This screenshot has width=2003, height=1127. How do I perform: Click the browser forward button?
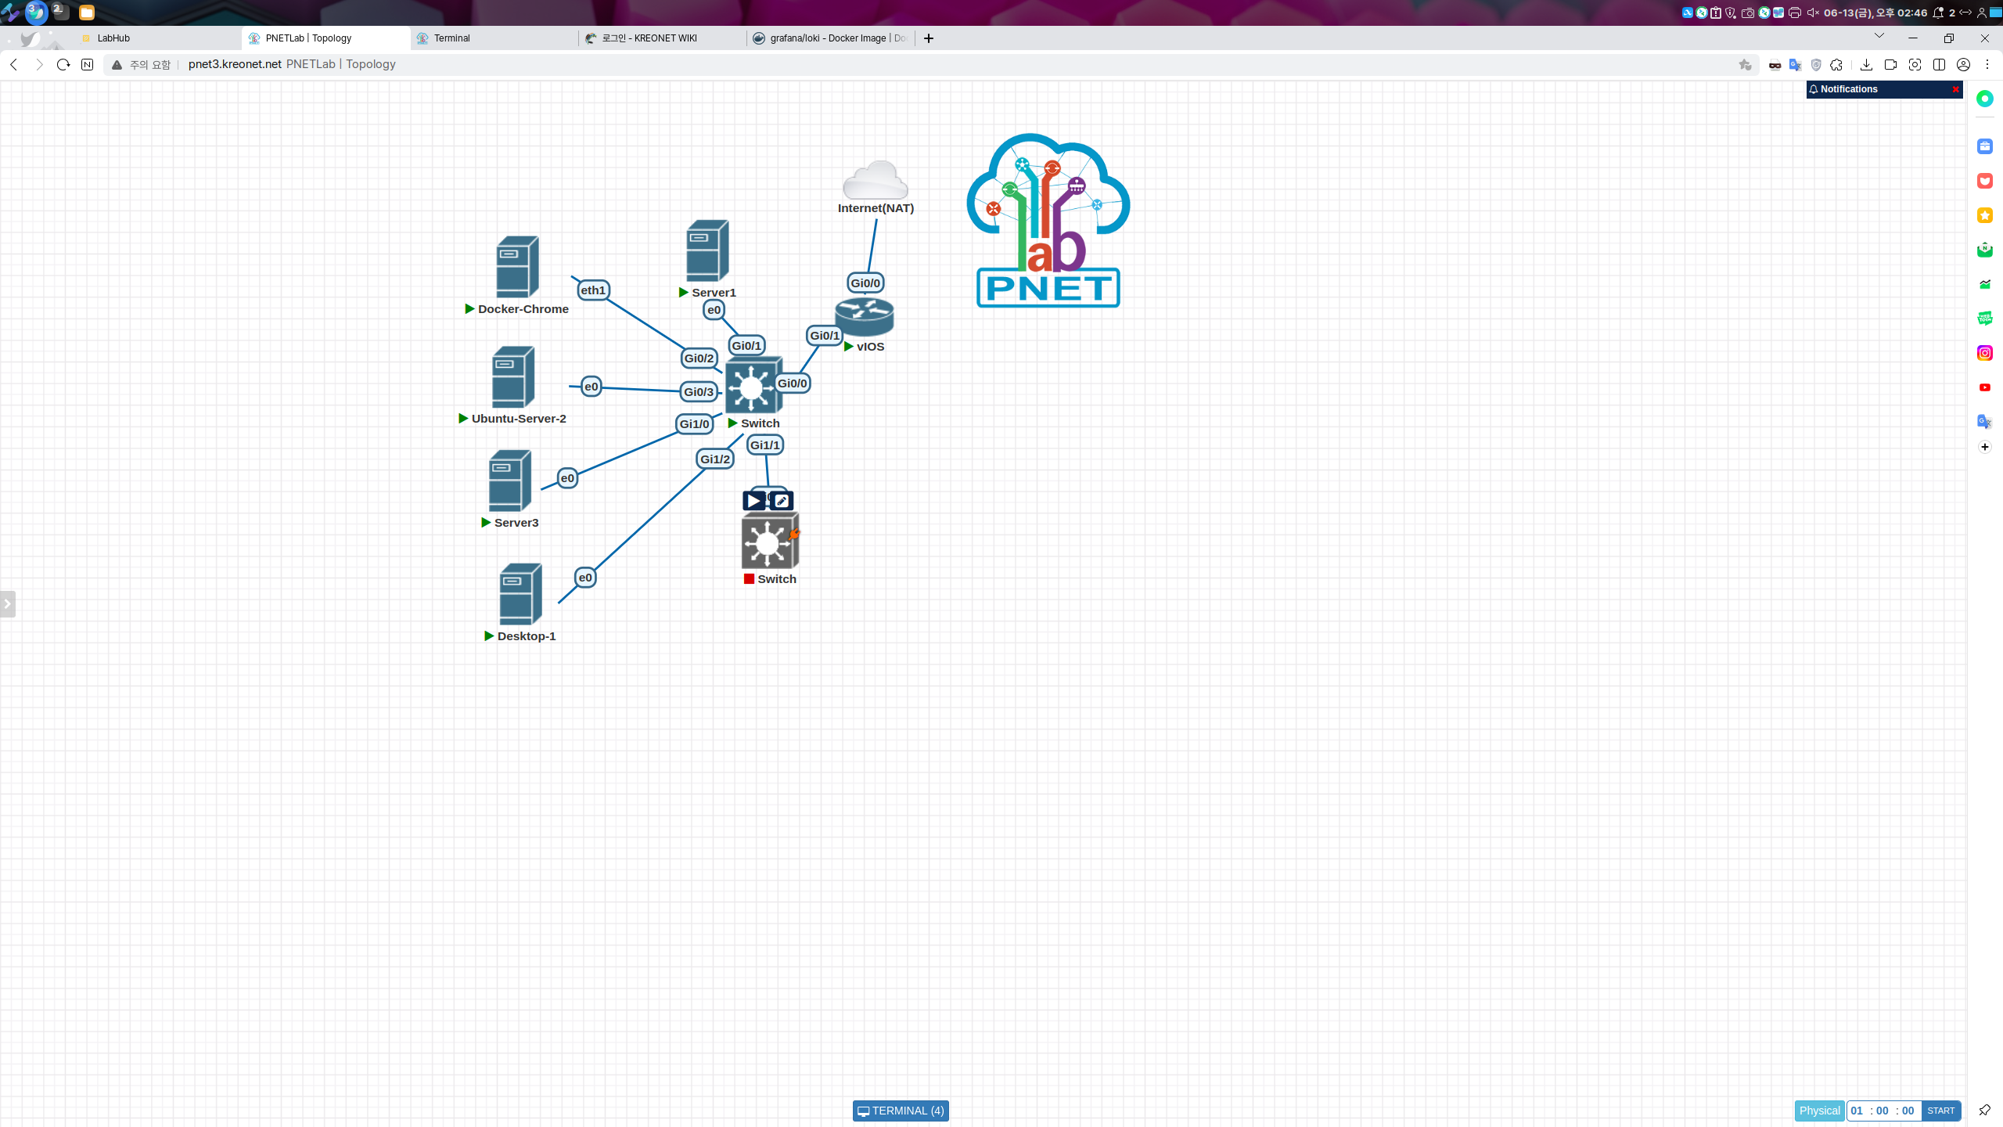(39, 64)
